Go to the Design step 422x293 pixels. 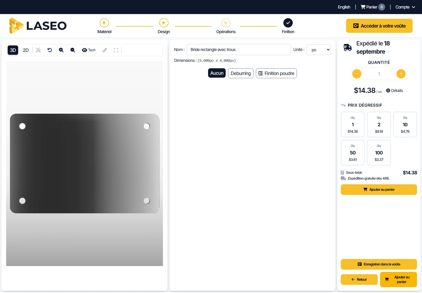[164, 26]
